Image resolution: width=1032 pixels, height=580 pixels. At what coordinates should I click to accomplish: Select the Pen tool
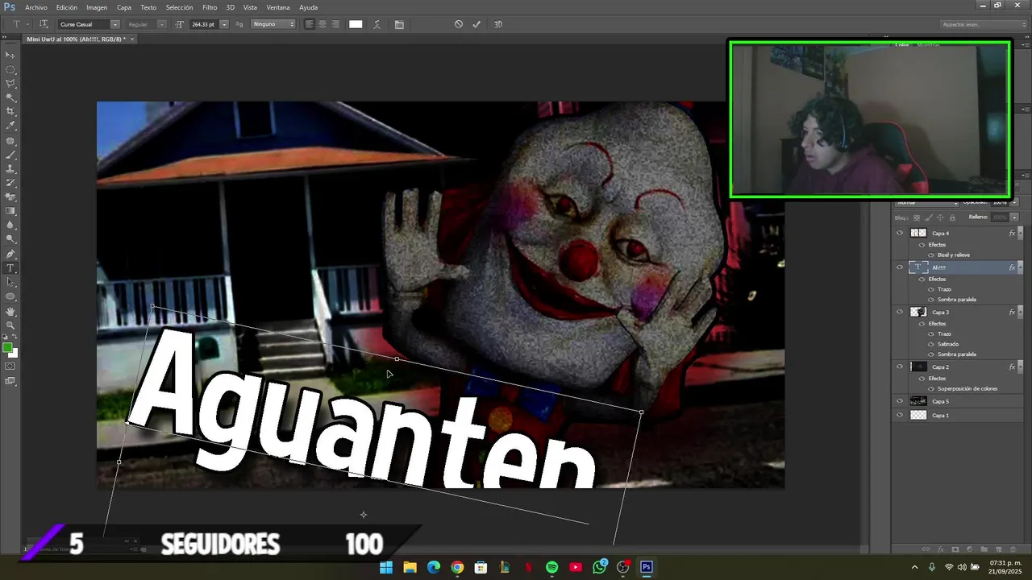click(x=10, y=254)
